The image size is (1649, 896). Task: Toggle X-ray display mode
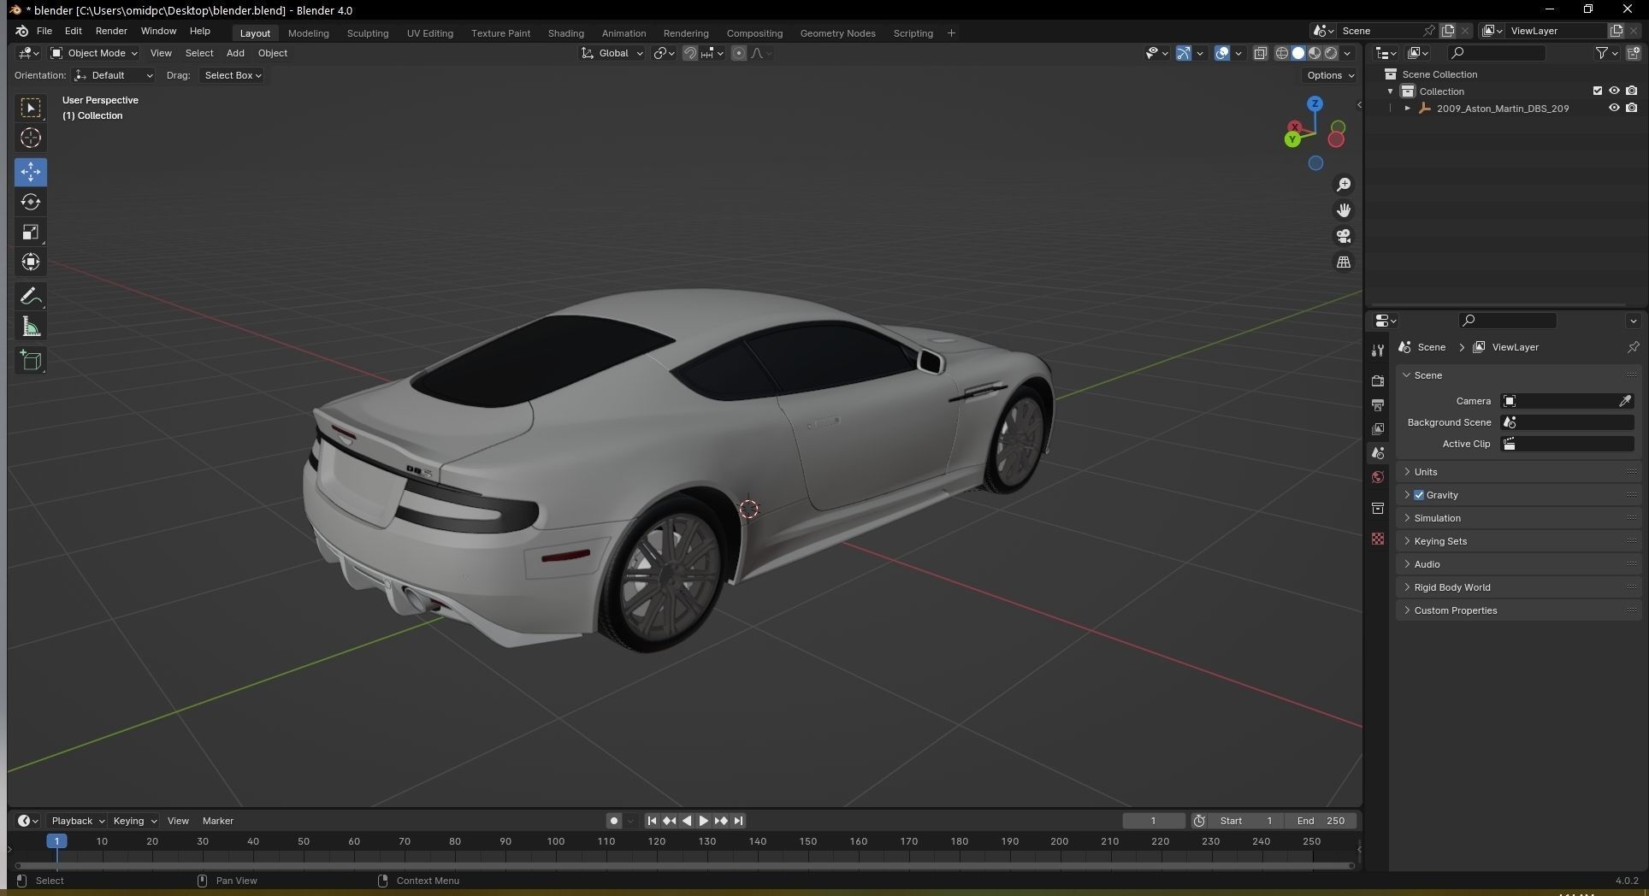[1260, 53]
